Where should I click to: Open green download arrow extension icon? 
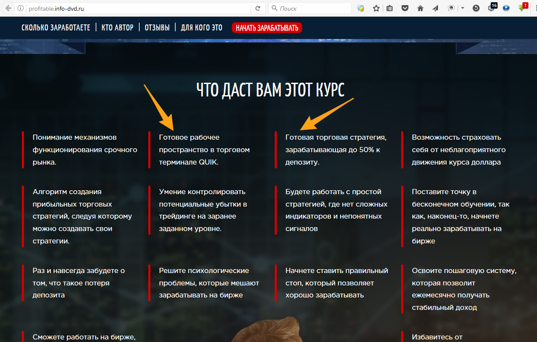tap(522, 7)
